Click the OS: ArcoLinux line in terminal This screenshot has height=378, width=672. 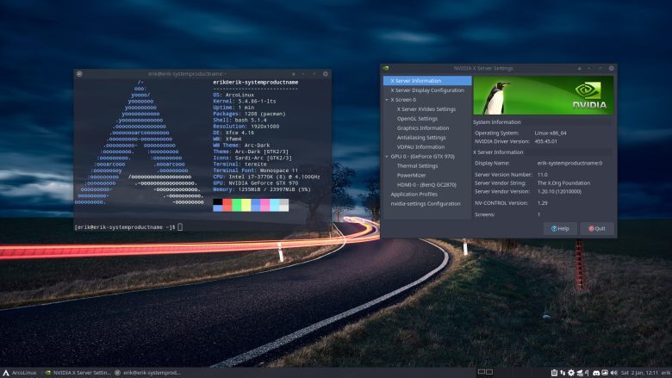[233, 95]
